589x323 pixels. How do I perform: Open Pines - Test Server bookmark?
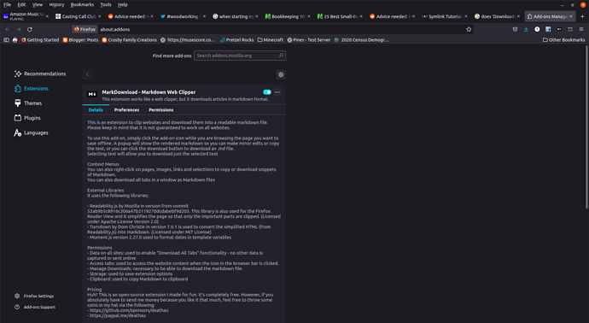[309, 40]
